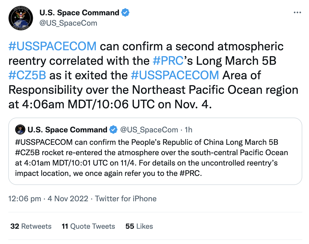309x244 pixels.
Task: Open the quoted tweet body text
Action: point(152,158)
